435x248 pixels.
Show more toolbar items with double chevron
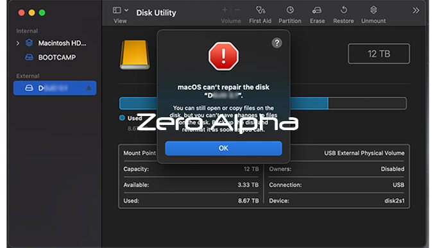click(x=416, y=10)
